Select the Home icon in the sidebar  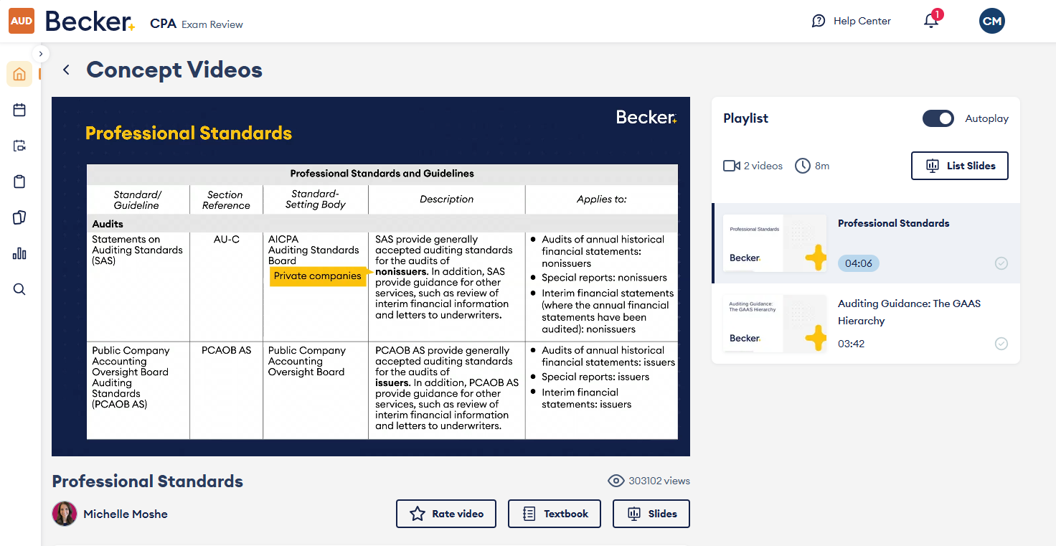19,73
